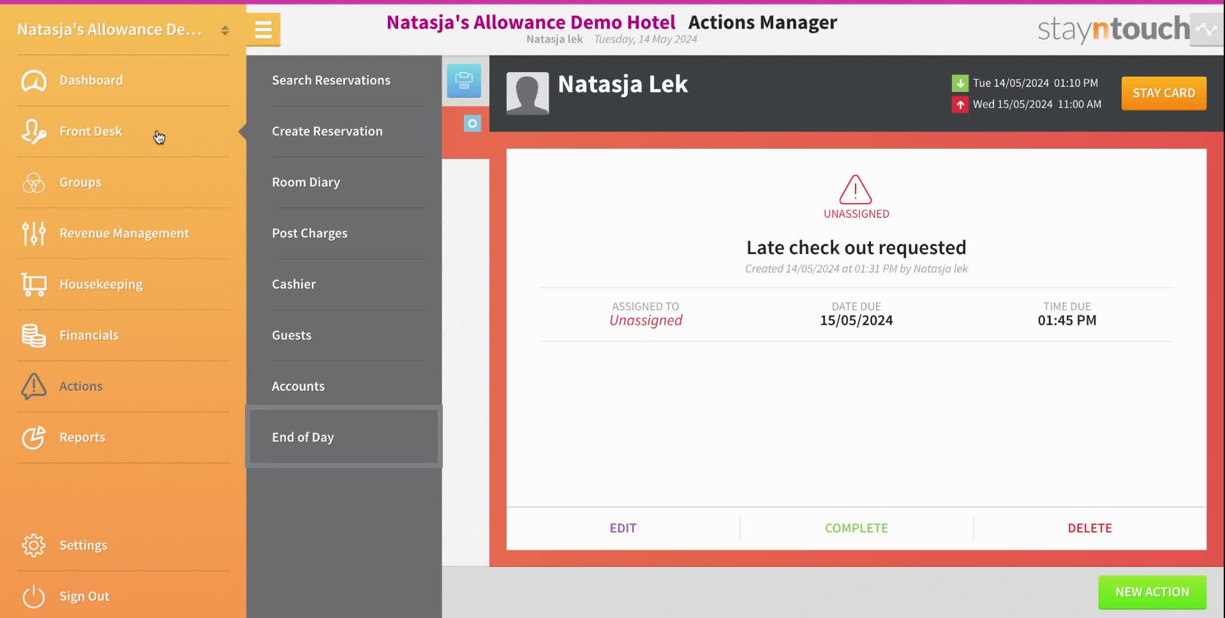Image resolution: width=1225 pixels, height=618 pixels.
Task: Open Dashboard menu item
Action: [x=123, y=80]
